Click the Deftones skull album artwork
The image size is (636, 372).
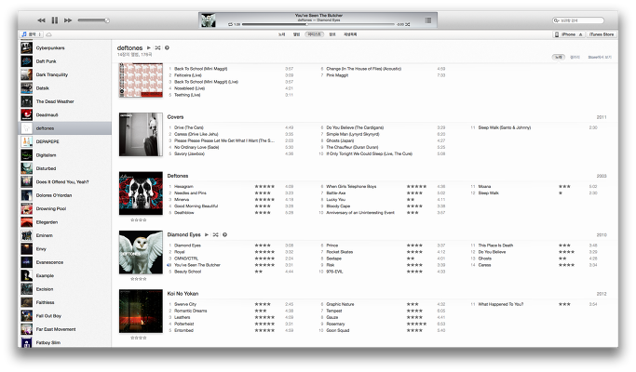pos(141,193)
